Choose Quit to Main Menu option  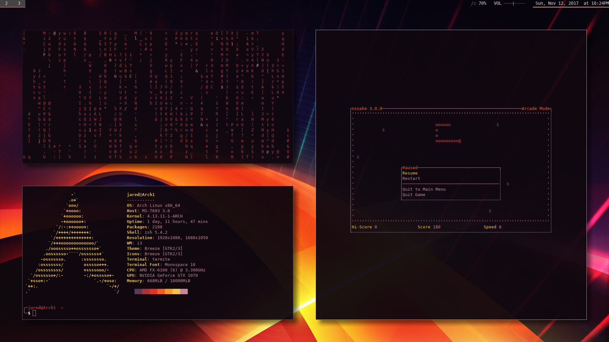coord(424,189)
